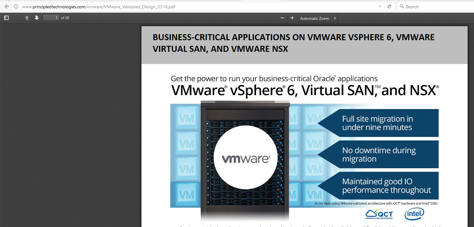Image resolution: width=474 pixels, height=227 pixels.
Task: Click the QCT cloud logo
Action: tap(379, 214)
